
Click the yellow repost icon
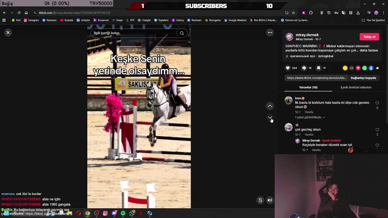(x=345, y=68)
